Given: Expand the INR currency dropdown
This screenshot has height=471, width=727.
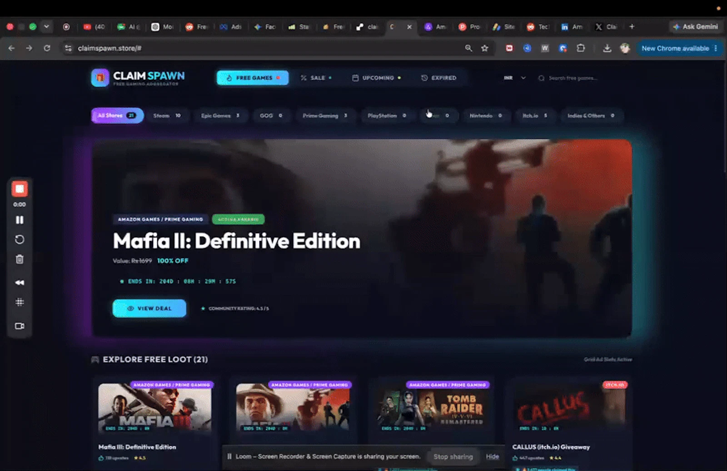Looking at the screenshot, I should click(514, 78).
